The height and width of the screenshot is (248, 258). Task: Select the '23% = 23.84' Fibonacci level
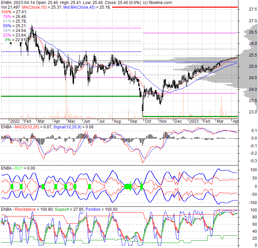click(15, 35)
